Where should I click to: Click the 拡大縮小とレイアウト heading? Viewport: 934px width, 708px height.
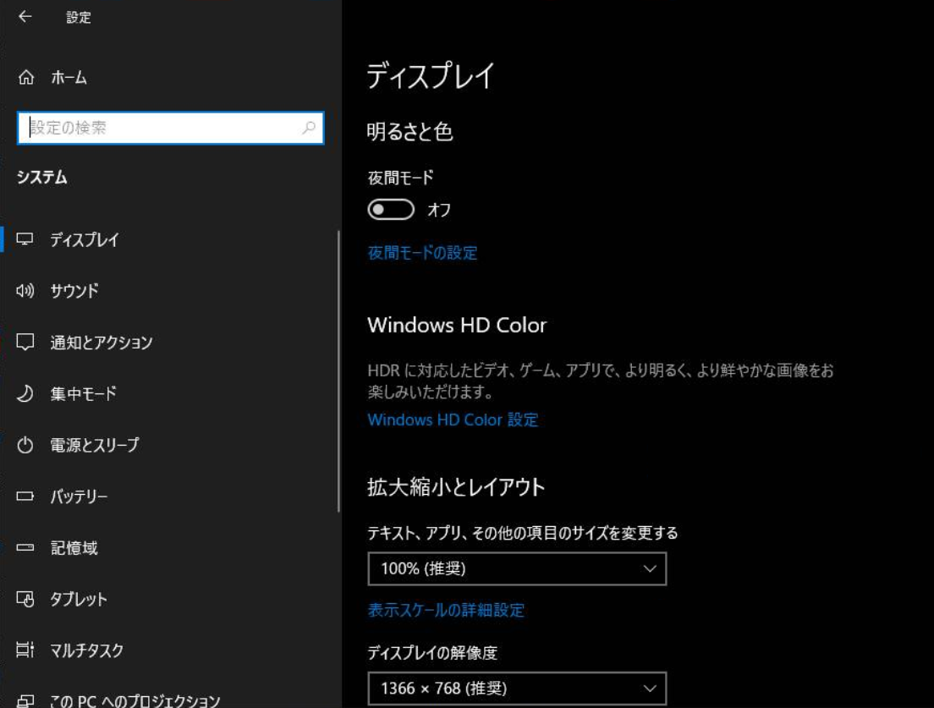[x=456, y=487]
